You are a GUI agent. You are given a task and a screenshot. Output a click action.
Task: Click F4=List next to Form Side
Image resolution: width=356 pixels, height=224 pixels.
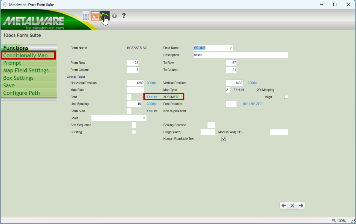pos(152,111)
